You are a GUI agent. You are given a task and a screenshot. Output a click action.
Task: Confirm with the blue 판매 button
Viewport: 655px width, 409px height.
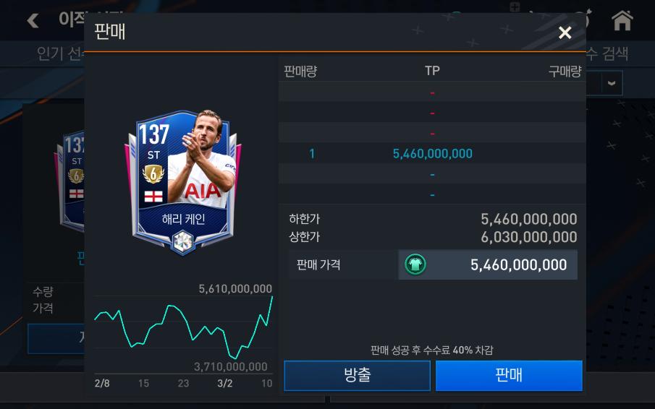509,375
